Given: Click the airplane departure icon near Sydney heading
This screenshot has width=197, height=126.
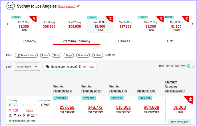Looking at the screenshot, I should point(11,6).
